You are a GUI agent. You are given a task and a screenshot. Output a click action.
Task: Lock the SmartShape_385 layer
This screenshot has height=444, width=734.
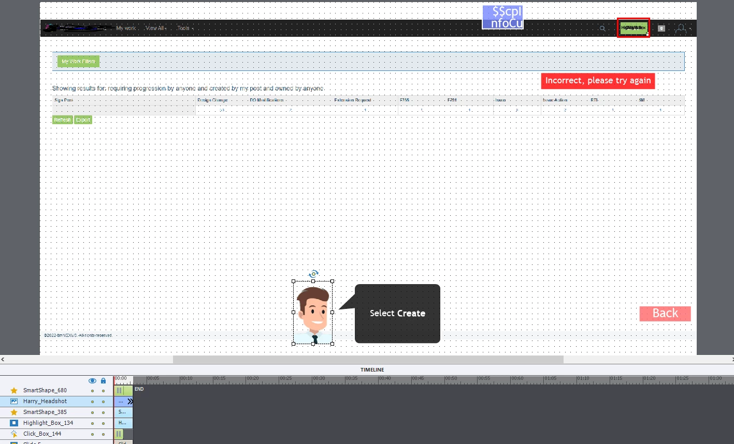pos(103,412)
